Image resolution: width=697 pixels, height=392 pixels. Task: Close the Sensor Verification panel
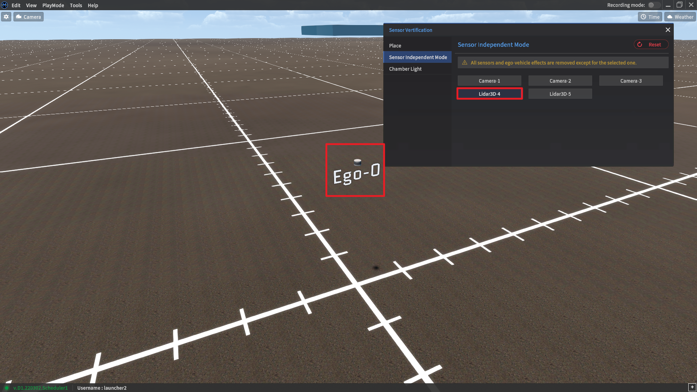pos(668,30)
